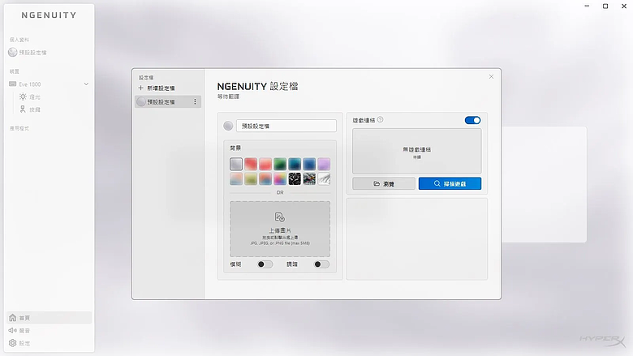633x356 pixels.
Task: Choose the gray background swatch
Action: pos(236,164)
